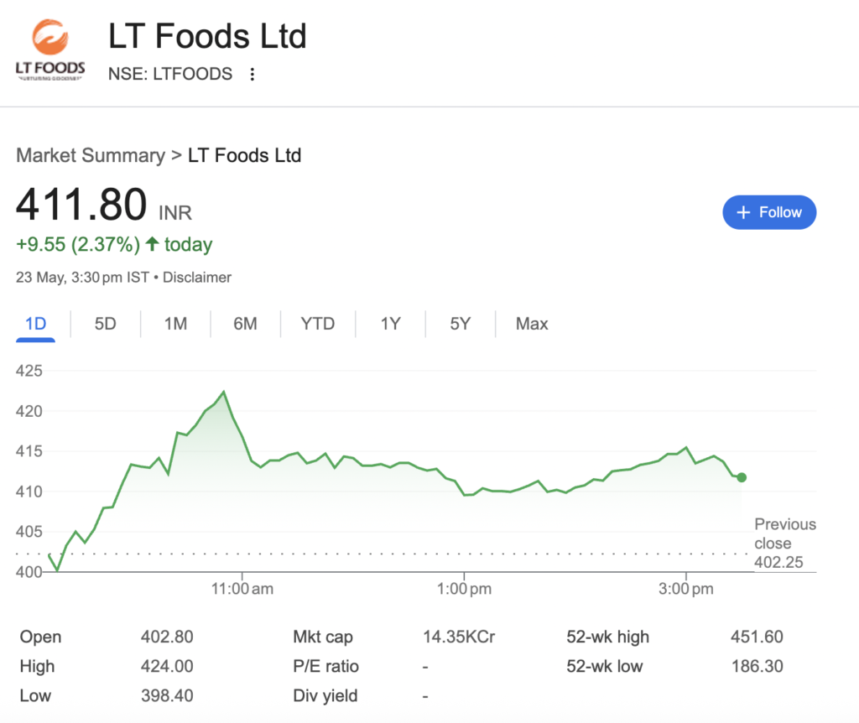This screenshot has width=859, height=723.
Task: Click the green up-arrow price indicator
Action: click(153, 244)
